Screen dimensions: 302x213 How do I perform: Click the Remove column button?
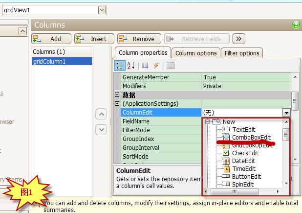(139, 39)
